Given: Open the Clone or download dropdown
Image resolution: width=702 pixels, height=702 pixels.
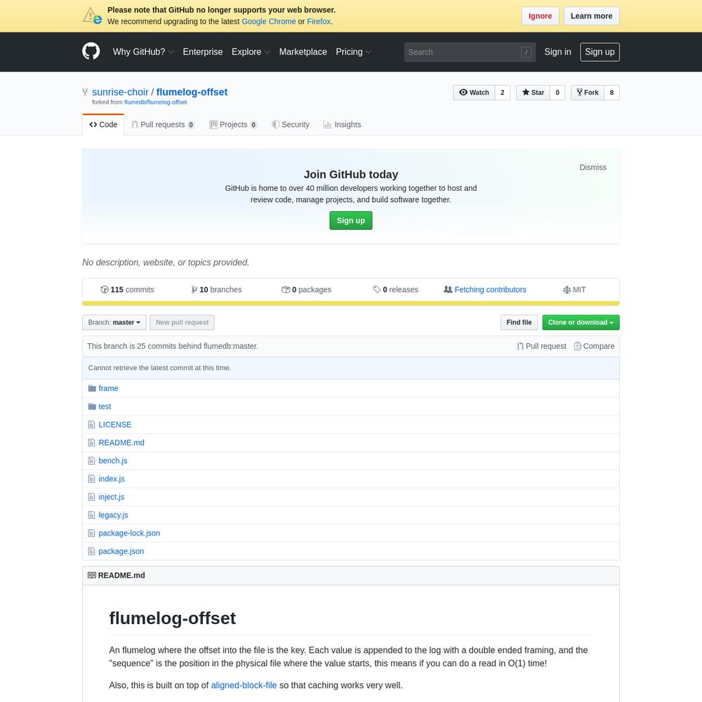Looking at the screenshot, I should 581,322.
